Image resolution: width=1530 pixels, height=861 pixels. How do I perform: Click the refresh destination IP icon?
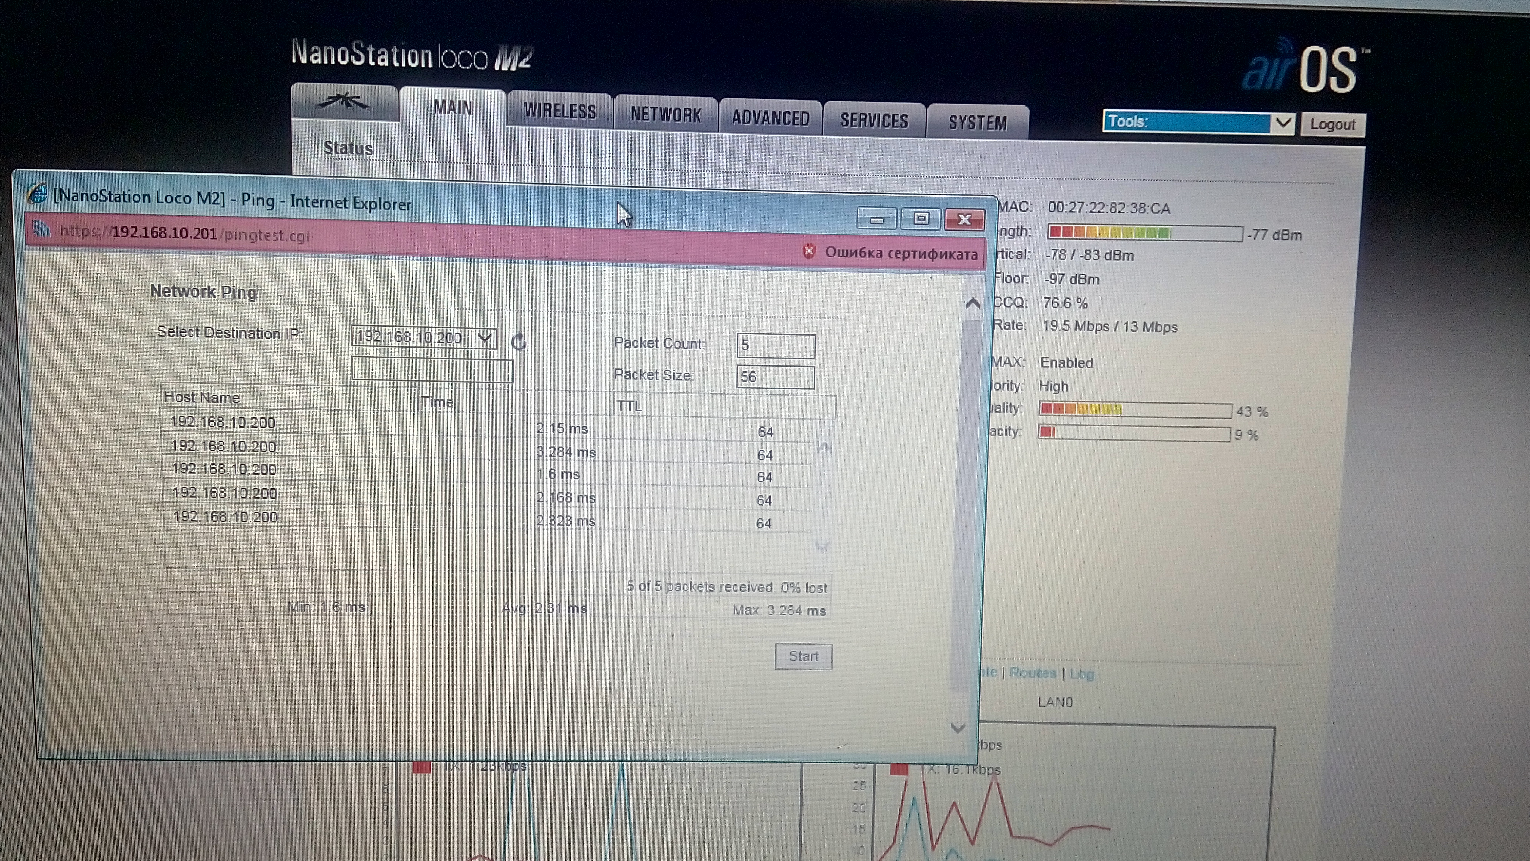(518, 341)
